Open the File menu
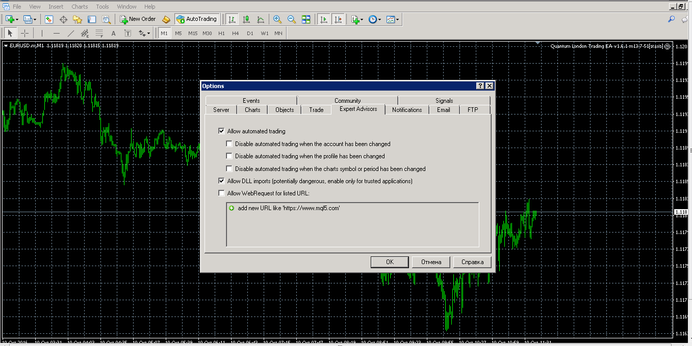The image size is (692, 346). (x=17, y=7)
